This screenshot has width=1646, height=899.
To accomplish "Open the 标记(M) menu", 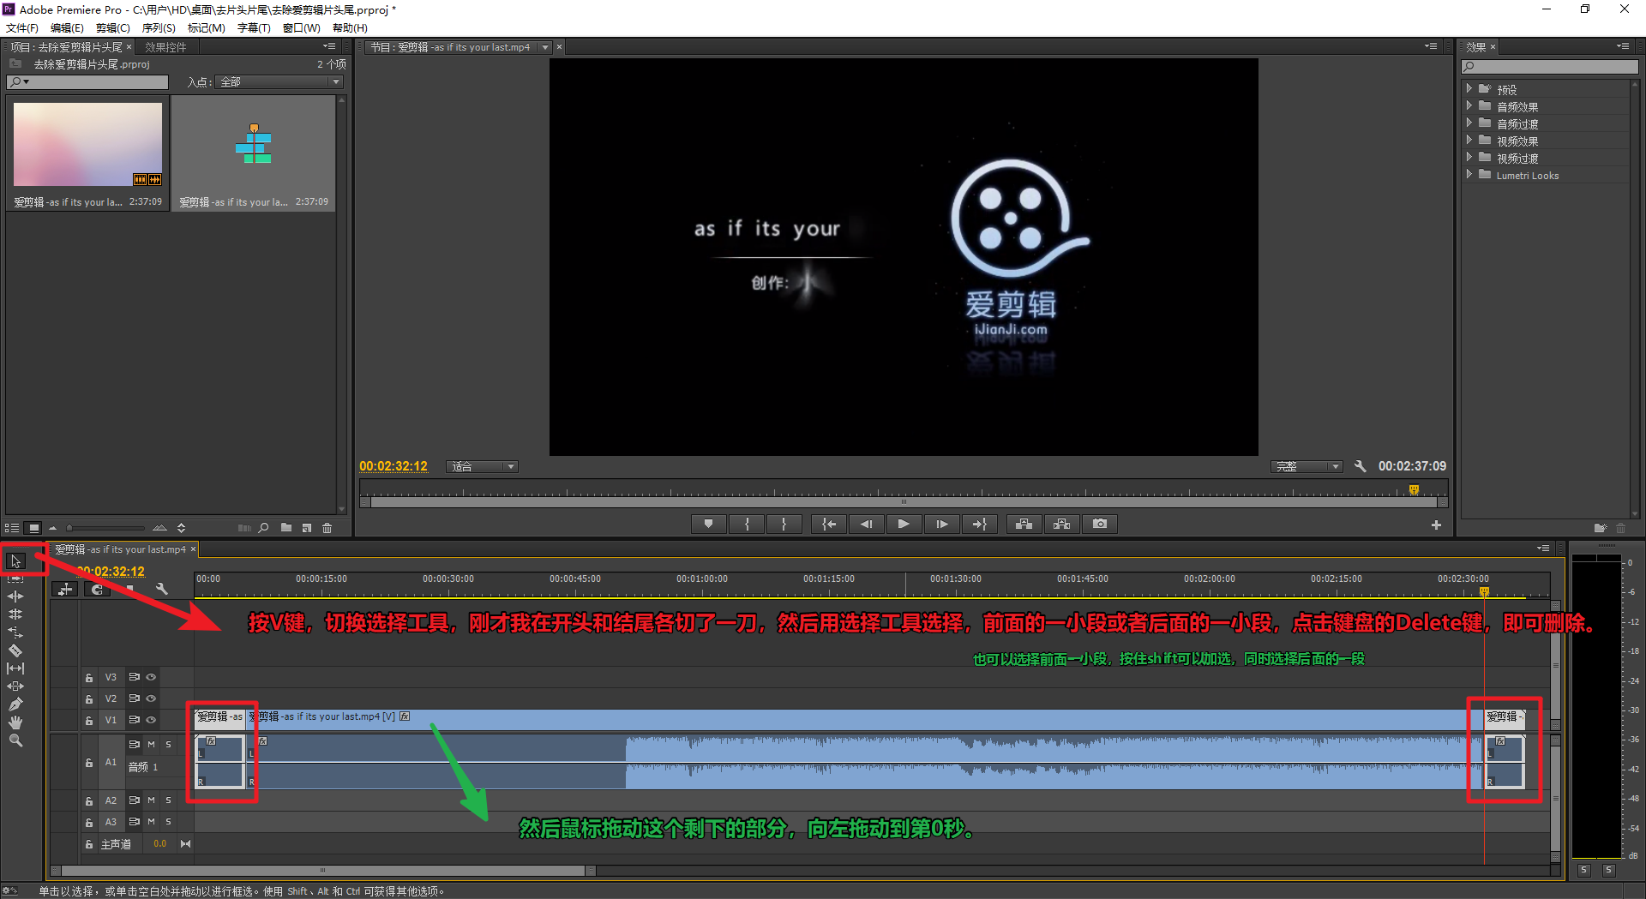I will pos(207,28).
